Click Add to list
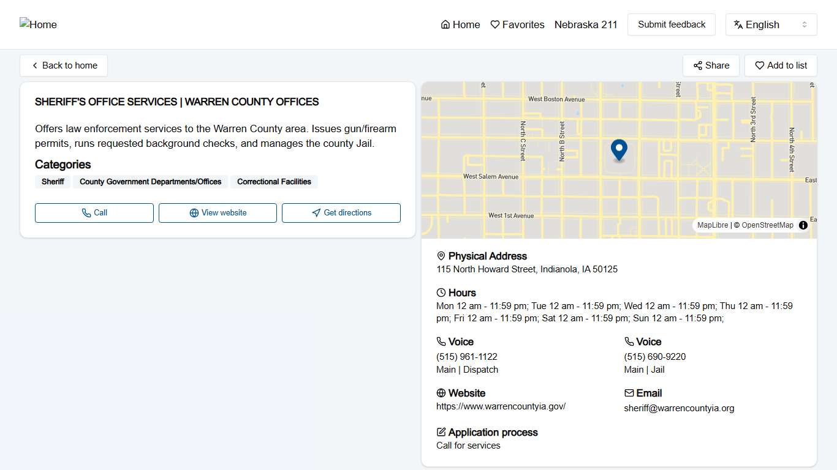The height and width of the screenshot is (470, 837). (x=781, y=65)
